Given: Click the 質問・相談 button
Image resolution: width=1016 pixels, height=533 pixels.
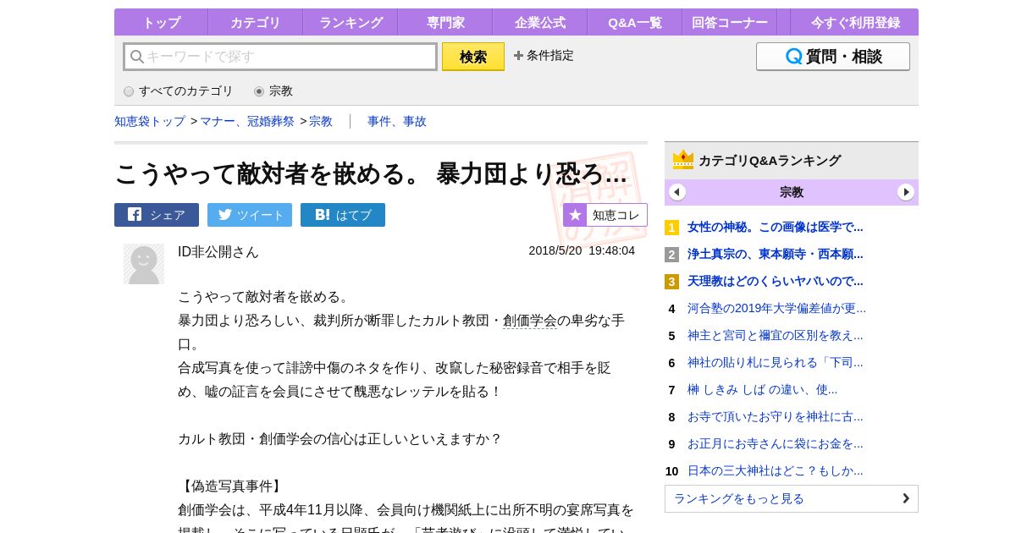Looking at the screenshot, I should click(833, 57).
